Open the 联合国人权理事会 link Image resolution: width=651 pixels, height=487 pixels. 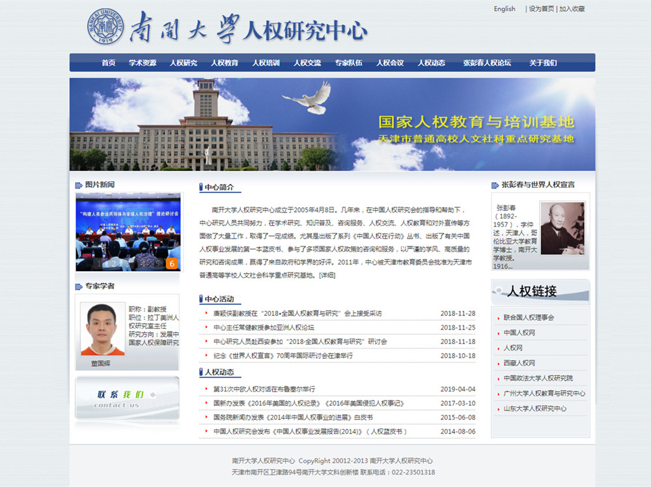point(529,318)
